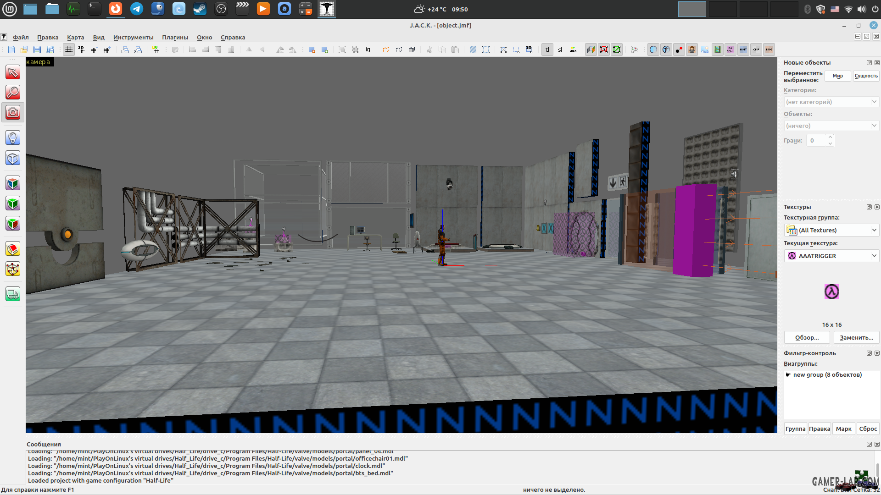Expand the new group visgroup arrow
881x495 pixels.
788,375
